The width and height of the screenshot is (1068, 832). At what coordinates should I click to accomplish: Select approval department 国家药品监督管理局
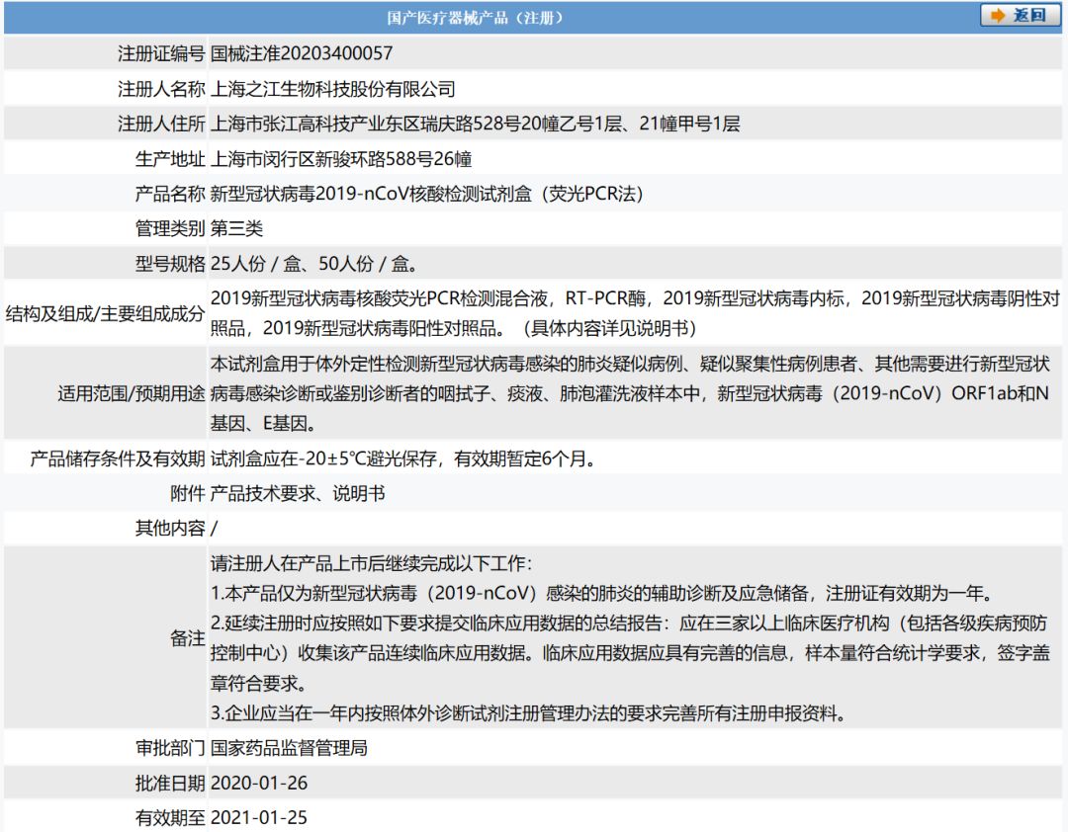(x=289, y=748)
